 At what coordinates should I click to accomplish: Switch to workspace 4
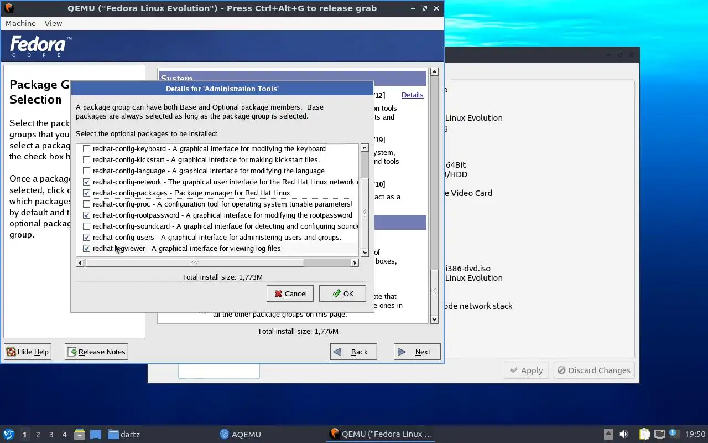point(64,435)
